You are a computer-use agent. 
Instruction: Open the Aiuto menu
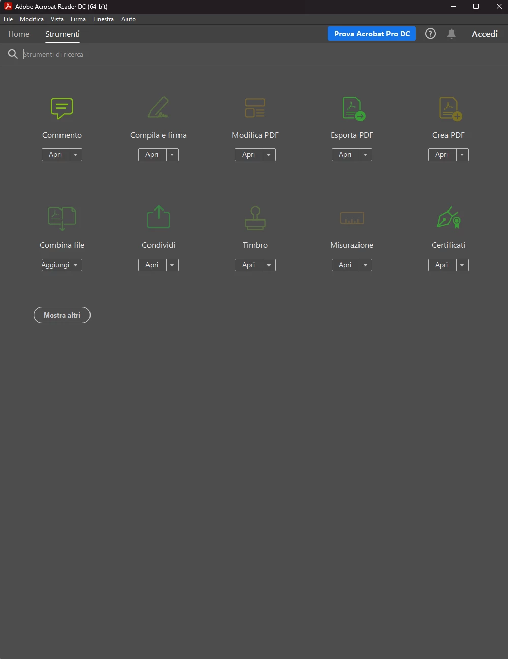point(128,19)
